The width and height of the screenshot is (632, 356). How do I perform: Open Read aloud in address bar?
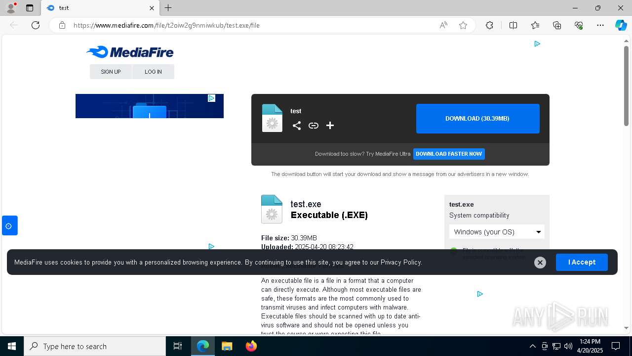coord(443,25)
